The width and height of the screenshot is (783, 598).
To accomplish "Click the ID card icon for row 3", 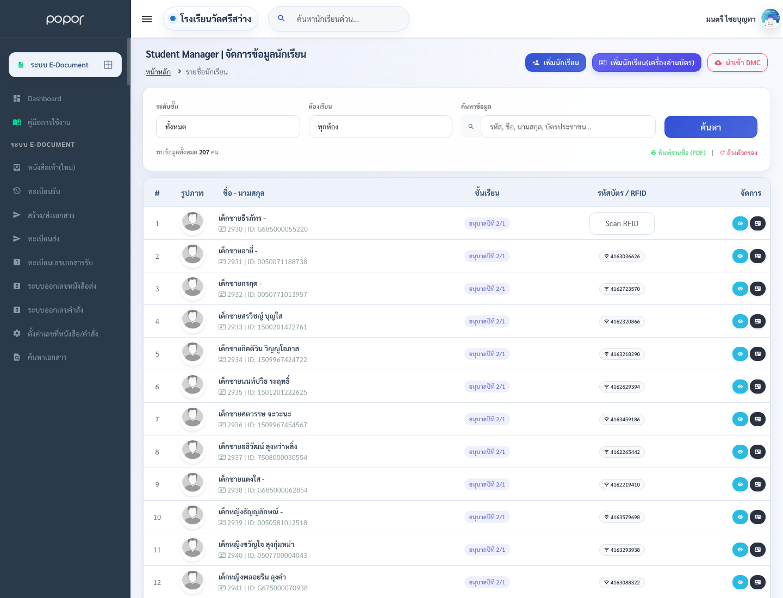I will 757,289.
